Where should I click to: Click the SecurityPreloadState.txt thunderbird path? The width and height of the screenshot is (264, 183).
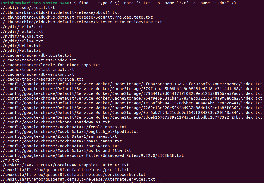click(77, 17)
